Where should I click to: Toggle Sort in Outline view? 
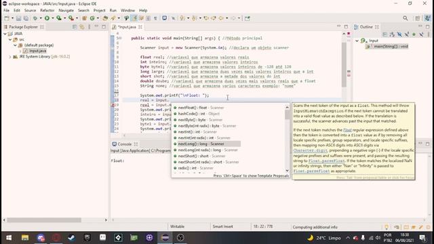coord(392,35)
